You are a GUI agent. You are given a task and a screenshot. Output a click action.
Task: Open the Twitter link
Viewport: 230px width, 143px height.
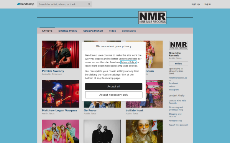(x=172, y=87)
